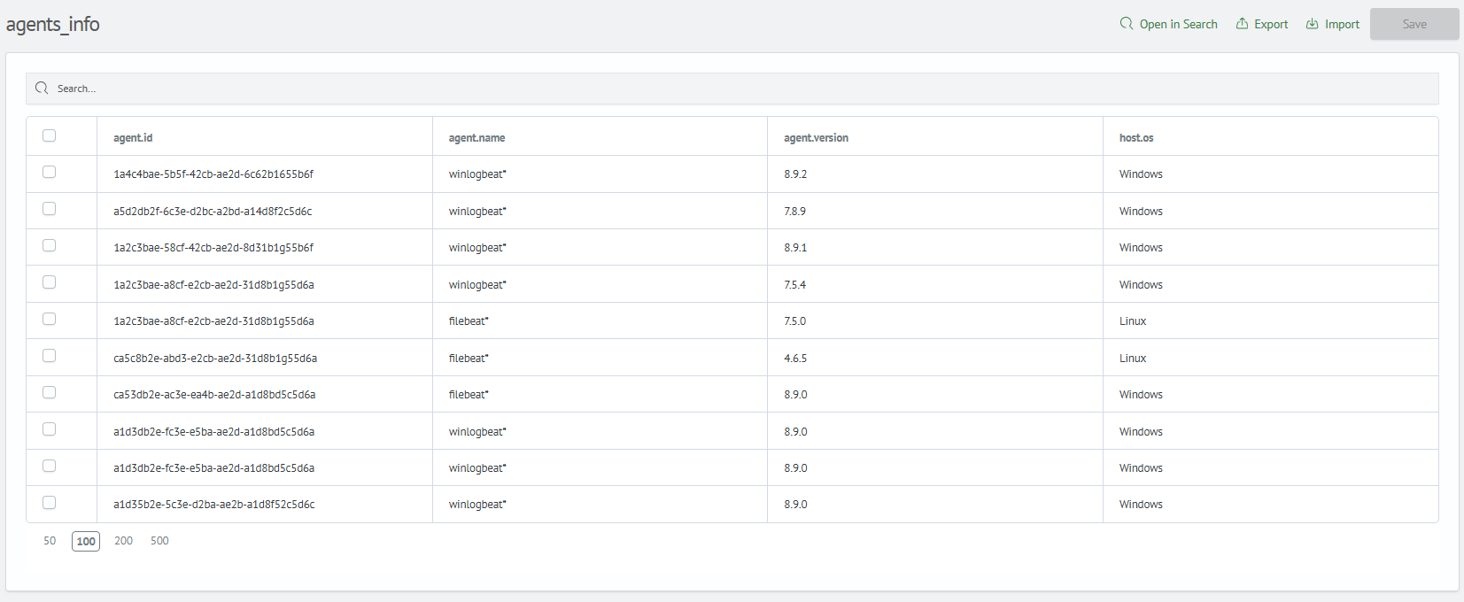Click the magnifier icon in the search bar

click(42, 88)
